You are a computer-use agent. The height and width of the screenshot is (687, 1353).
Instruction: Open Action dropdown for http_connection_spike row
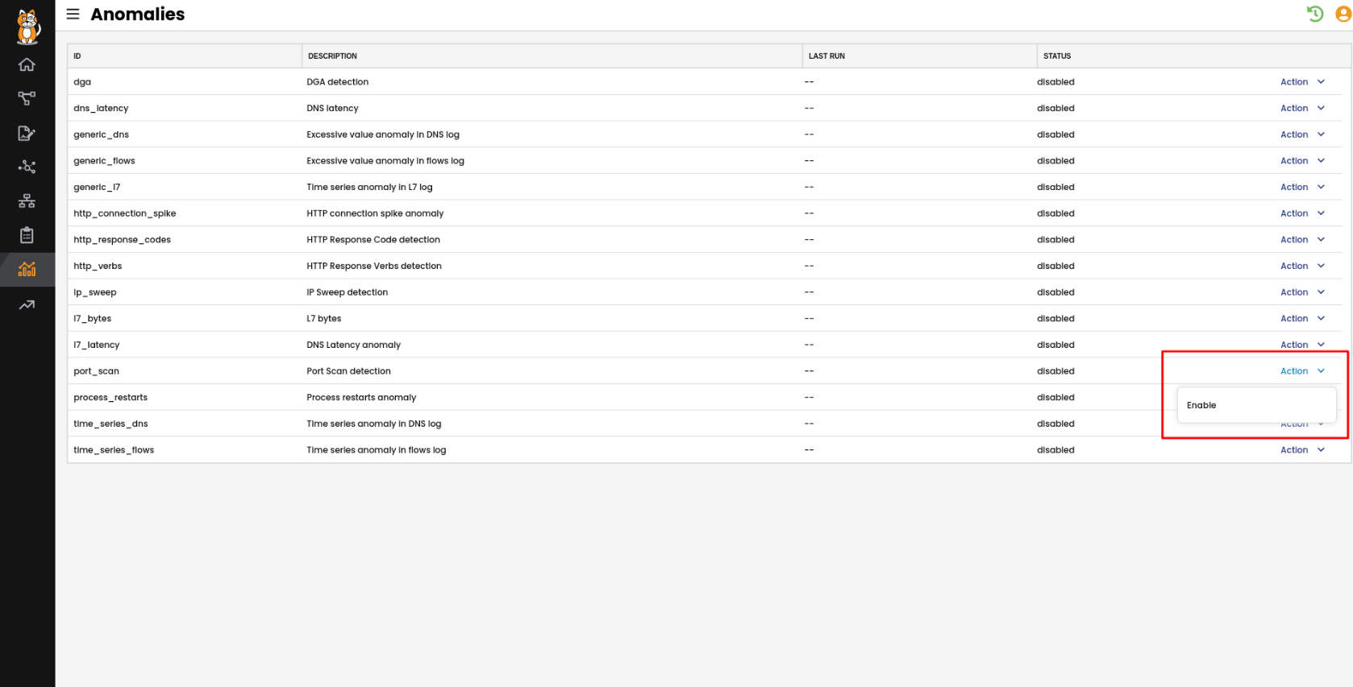tap(1302, 213)
